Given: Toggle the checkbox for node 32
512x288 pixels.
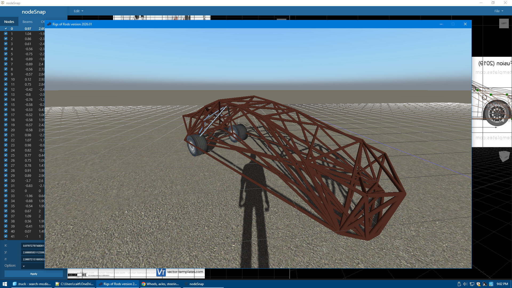Looking at the screenshot, I should (x=6, y=191).
